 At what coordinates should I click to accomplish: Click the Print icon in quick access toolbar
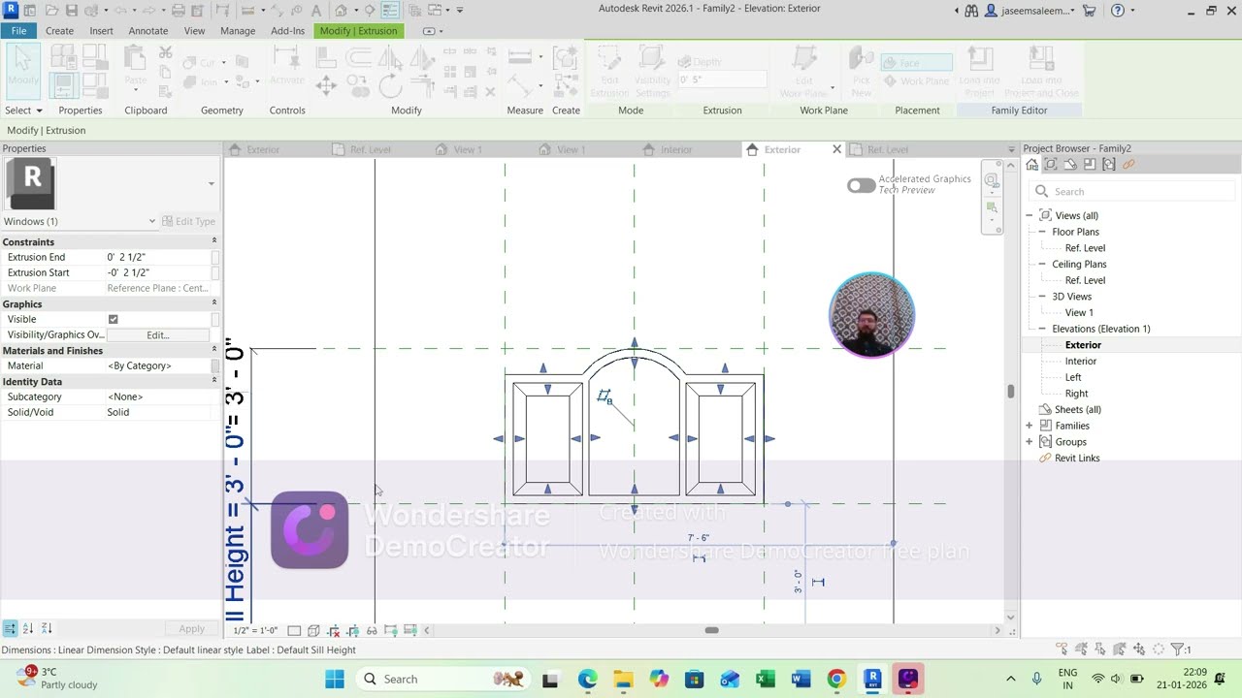179,11
